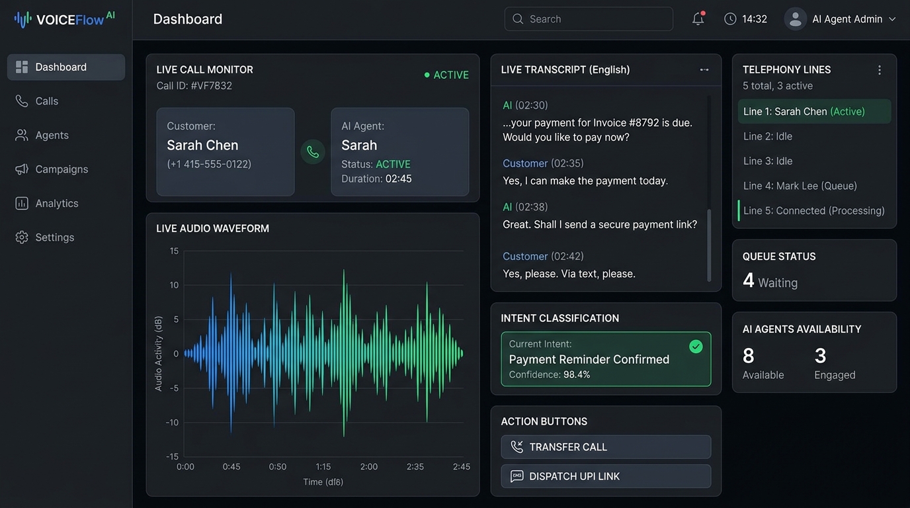This screenshot has height=508, width=910.
Task: Click the Customer Sarah Chen card
Action: coord(226,151)
